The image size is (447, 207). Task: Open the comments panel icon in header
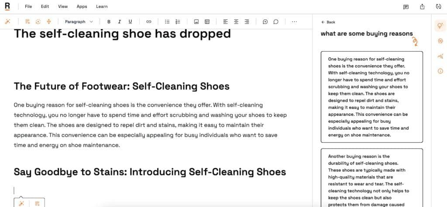[406, 7]
